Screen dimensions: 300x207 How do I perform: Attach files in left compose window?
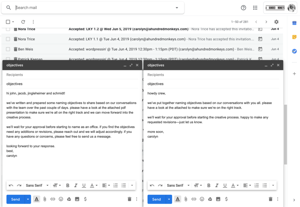[44, 199]
